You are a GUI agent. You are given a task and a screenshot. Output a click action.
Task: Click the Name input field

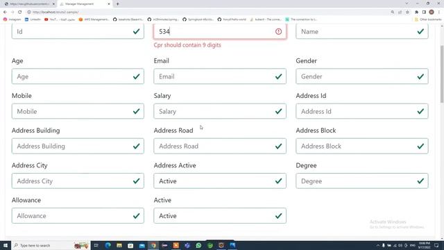pyautogui.click(x=362, y=31)
